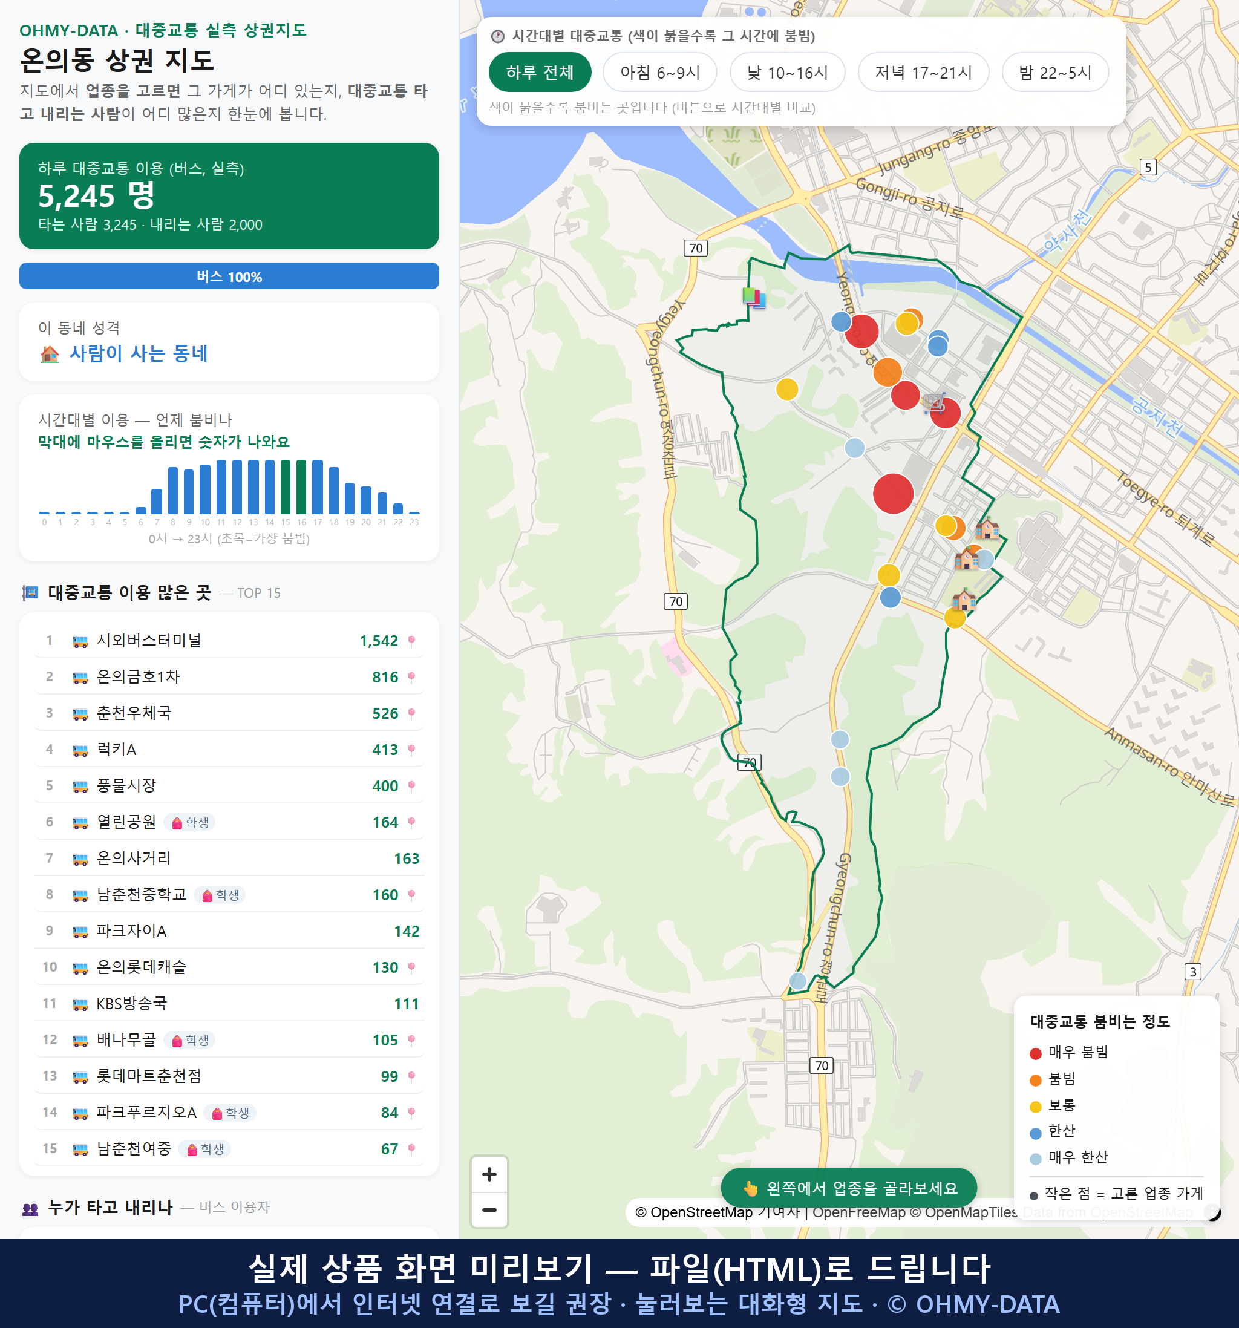Viewport: 1239px width, 1328px height.
Task: Click the pin icon for 남춘천중학교
Action: tap(411, 895)
